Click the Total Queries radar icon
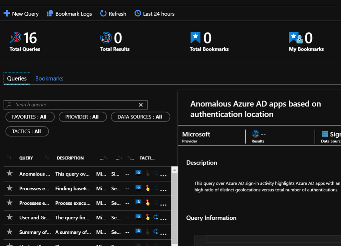 (x=15, y=38)
